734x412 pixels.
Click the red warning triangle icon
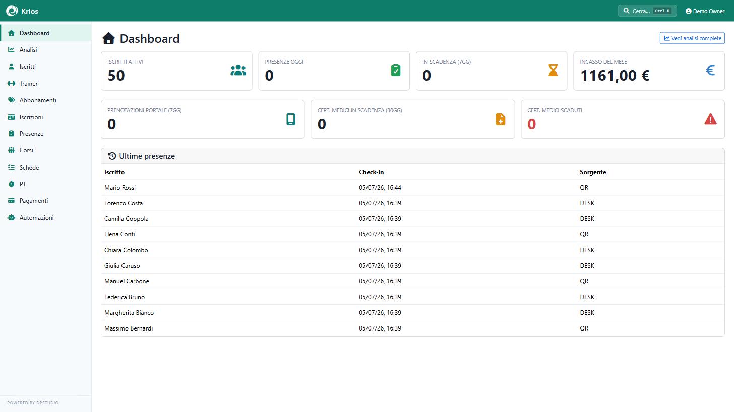pyautogui.click(x=710, y=119)
